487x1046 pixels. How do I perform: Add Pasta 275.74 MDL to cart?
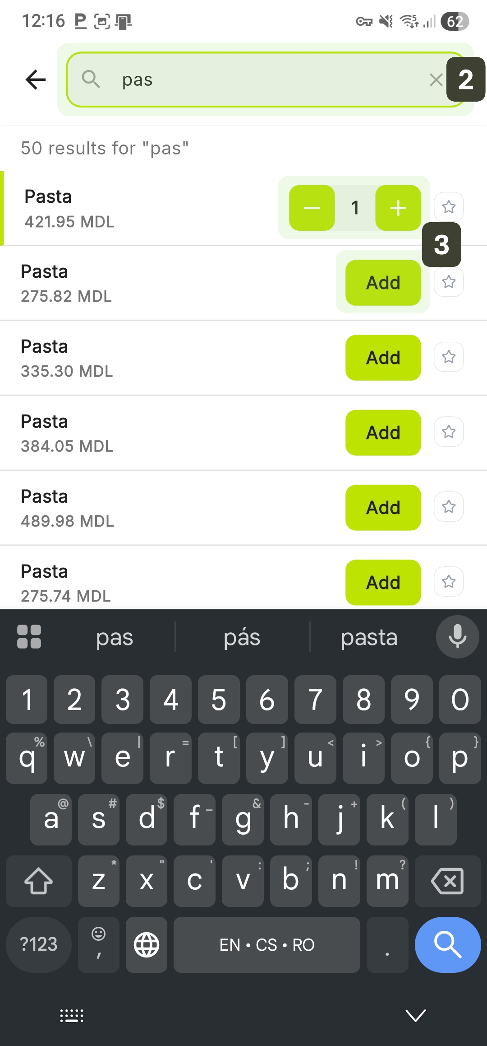tap(383, 583)
